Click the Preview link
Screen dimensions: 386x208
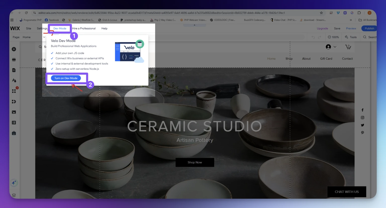(x=351, y=28)
